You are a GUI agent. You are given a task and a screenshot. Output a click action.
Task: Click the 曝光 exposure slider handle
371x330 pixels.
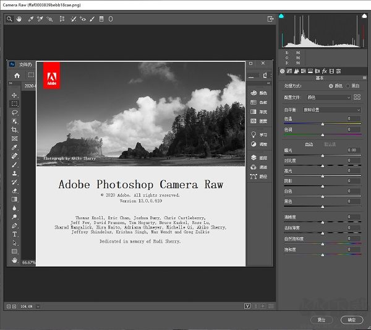click(322, 155)
